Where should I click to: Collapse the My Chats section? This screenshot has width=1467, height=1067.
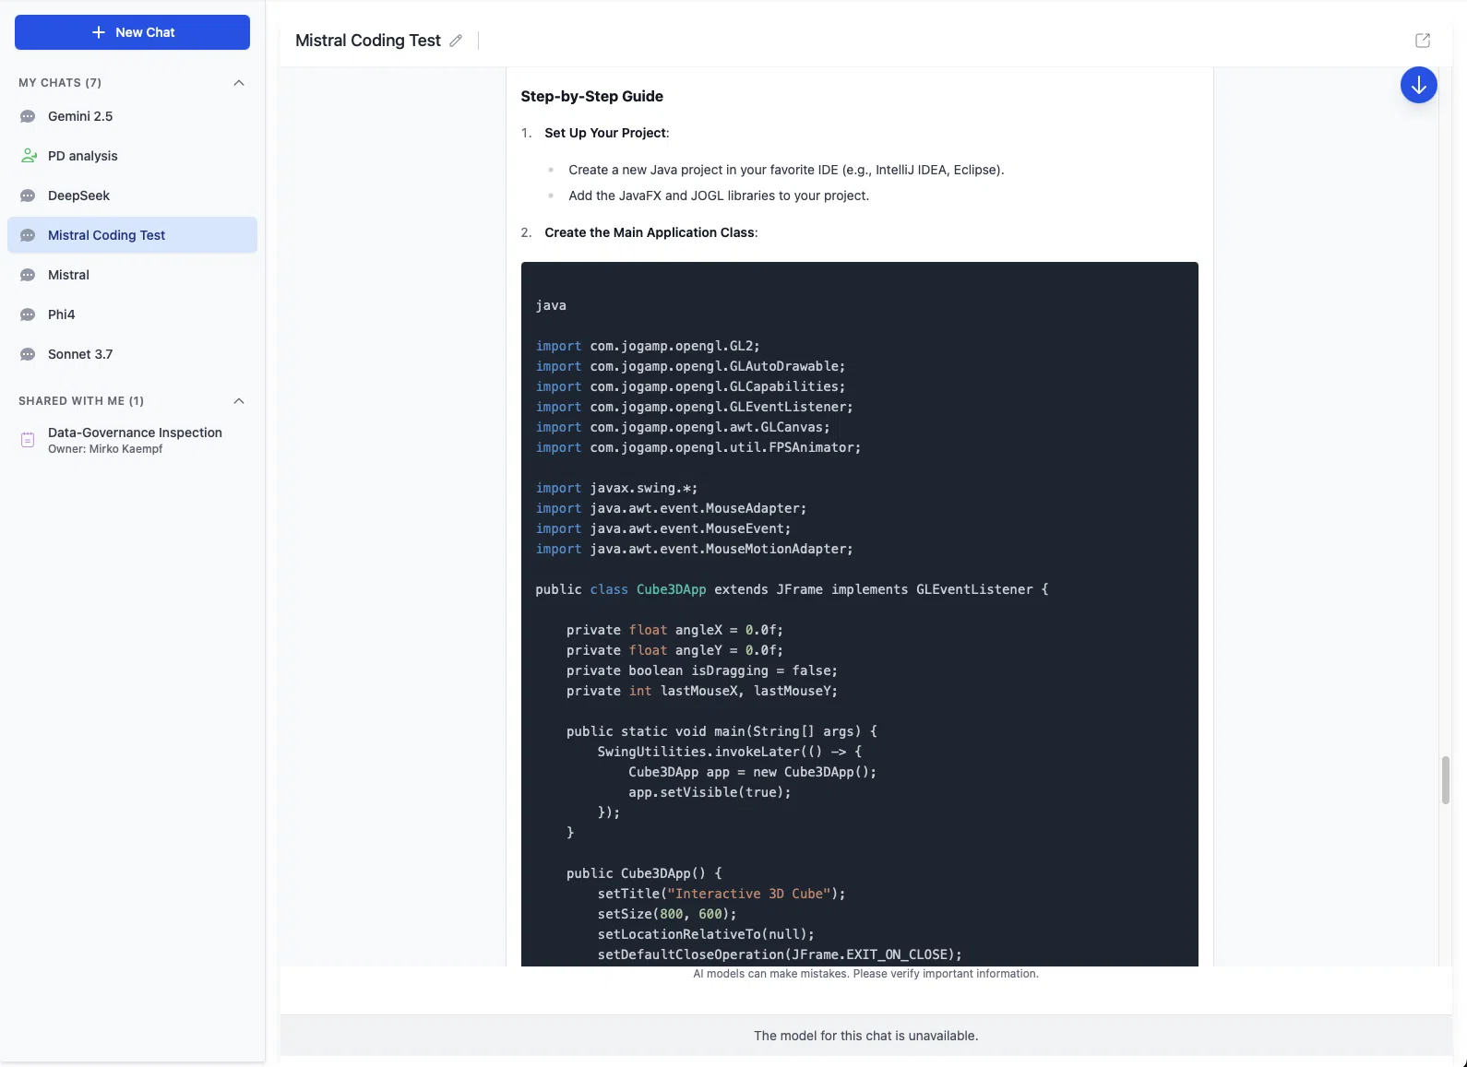pos(239,83)
